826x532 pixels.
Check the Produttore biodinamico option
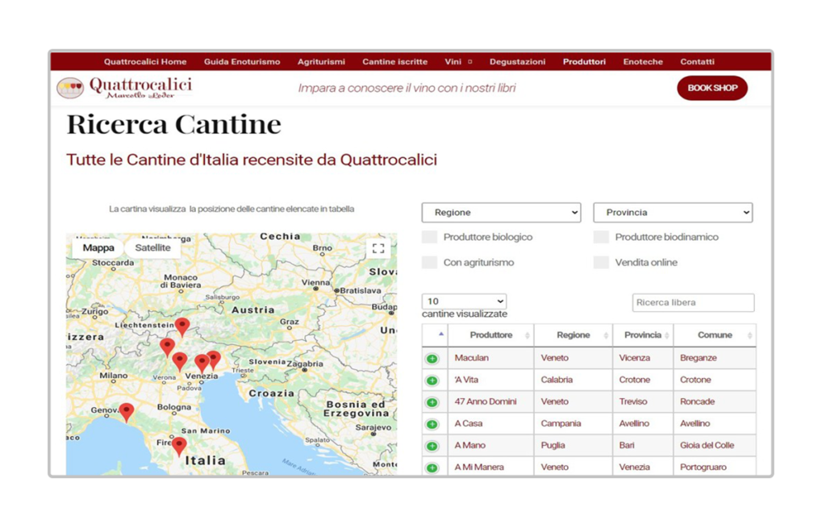click(x=601, y=237)
